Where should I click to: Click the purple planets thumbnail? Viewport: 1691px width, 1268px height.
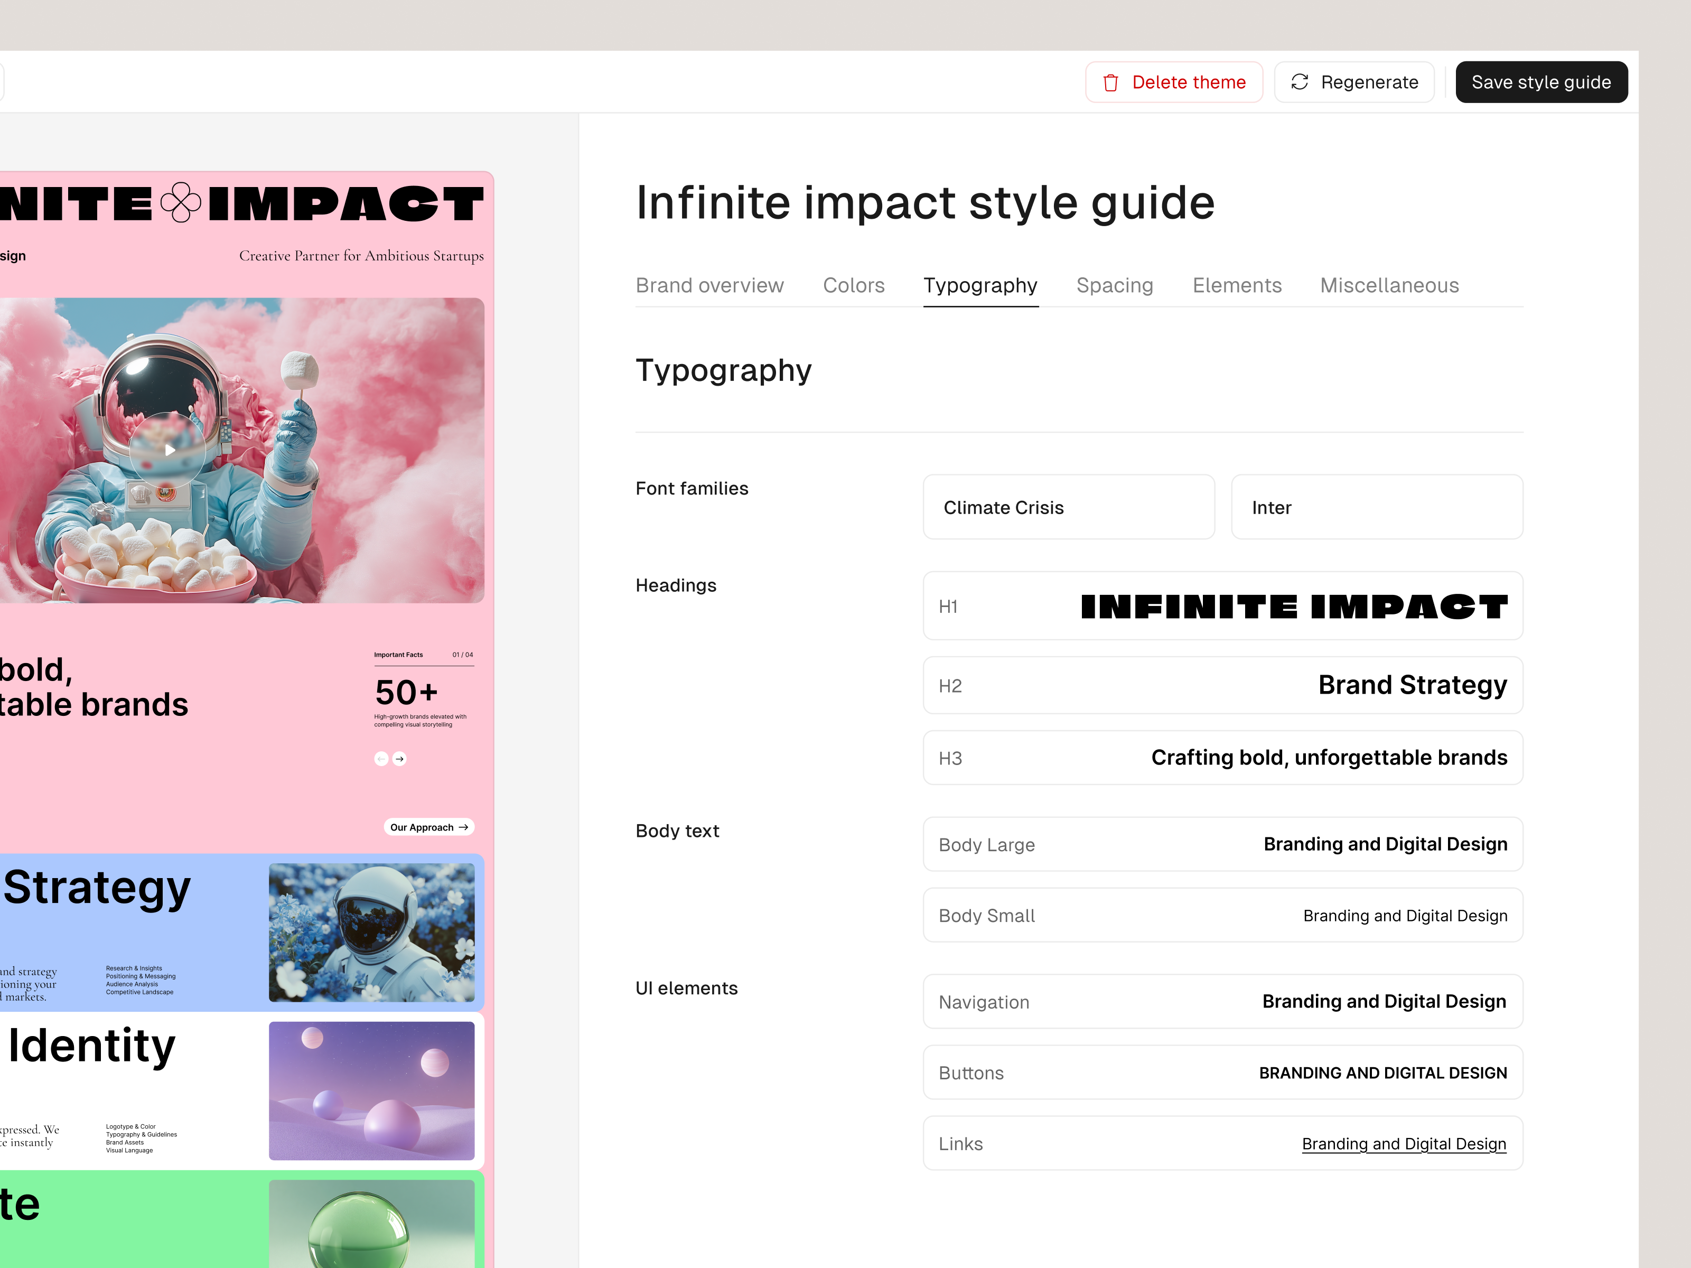click(371, 1090)
